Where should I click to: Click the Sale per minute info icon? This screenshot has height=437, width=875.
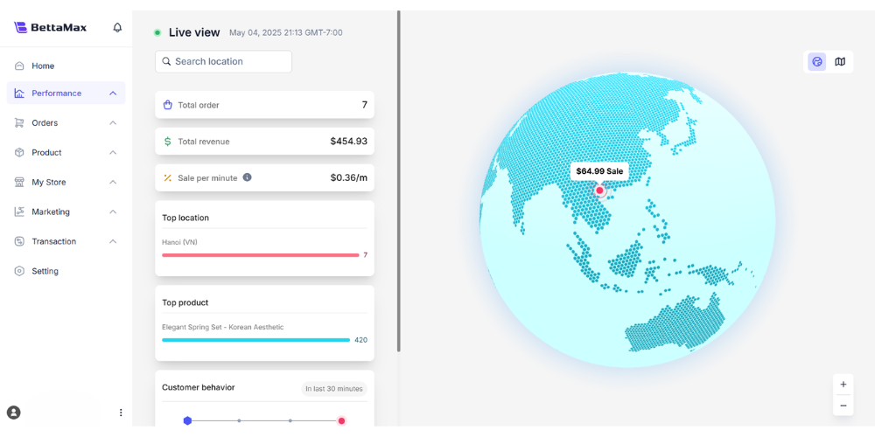pos(248,177)
